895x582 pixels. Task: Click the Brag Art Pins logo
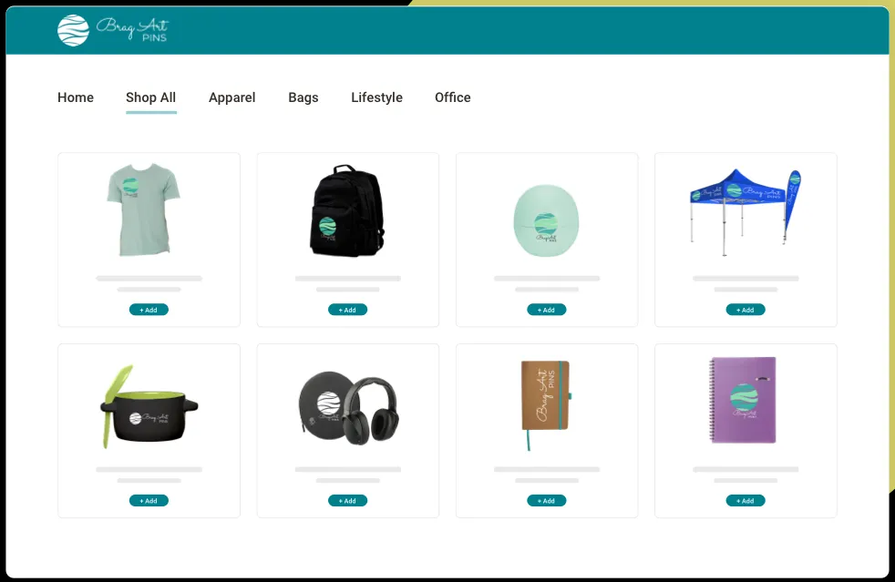(x=113, y=30)
